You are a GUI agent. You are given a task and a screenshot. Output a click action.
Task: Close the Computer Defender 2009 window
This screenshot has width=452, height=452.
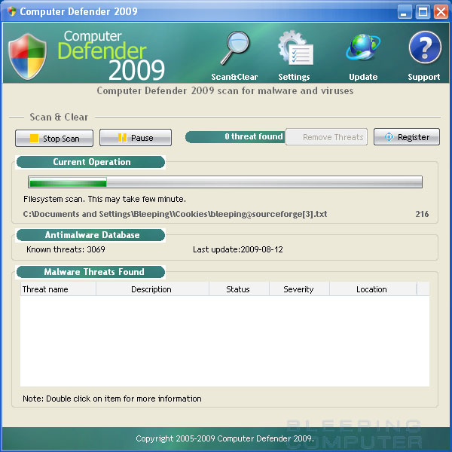click(441, 12)
